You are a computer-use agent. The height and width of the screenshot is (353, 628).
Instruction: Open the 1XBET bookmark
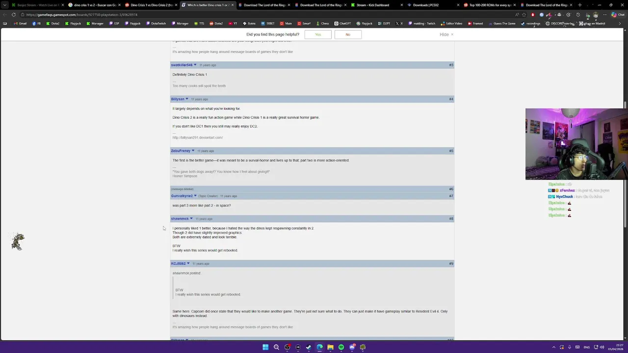click(268, 24)
